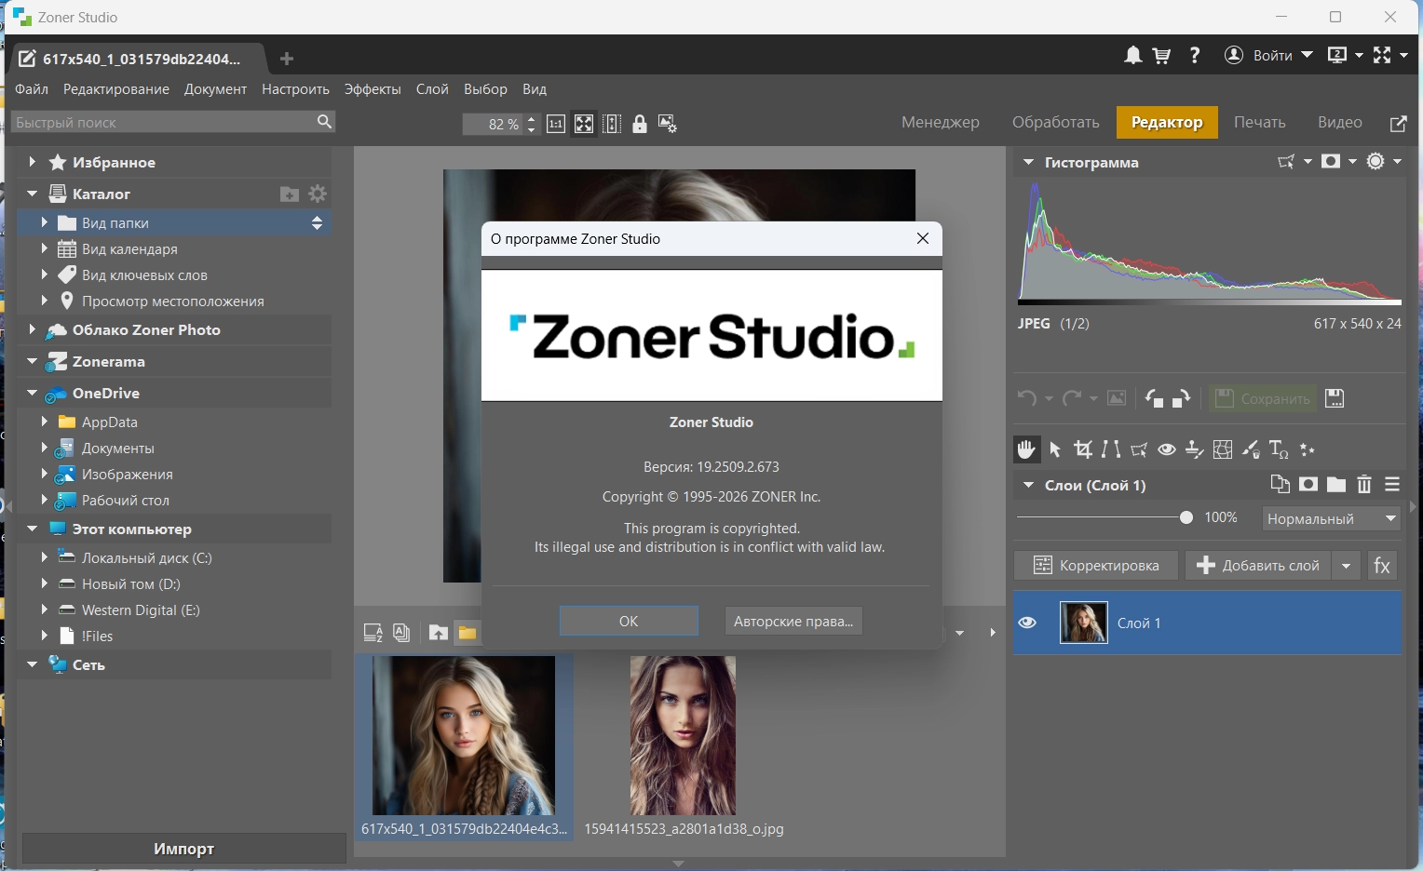Switch to Менеджер module
Screen dimensions: 1423x871
[941, 123]
